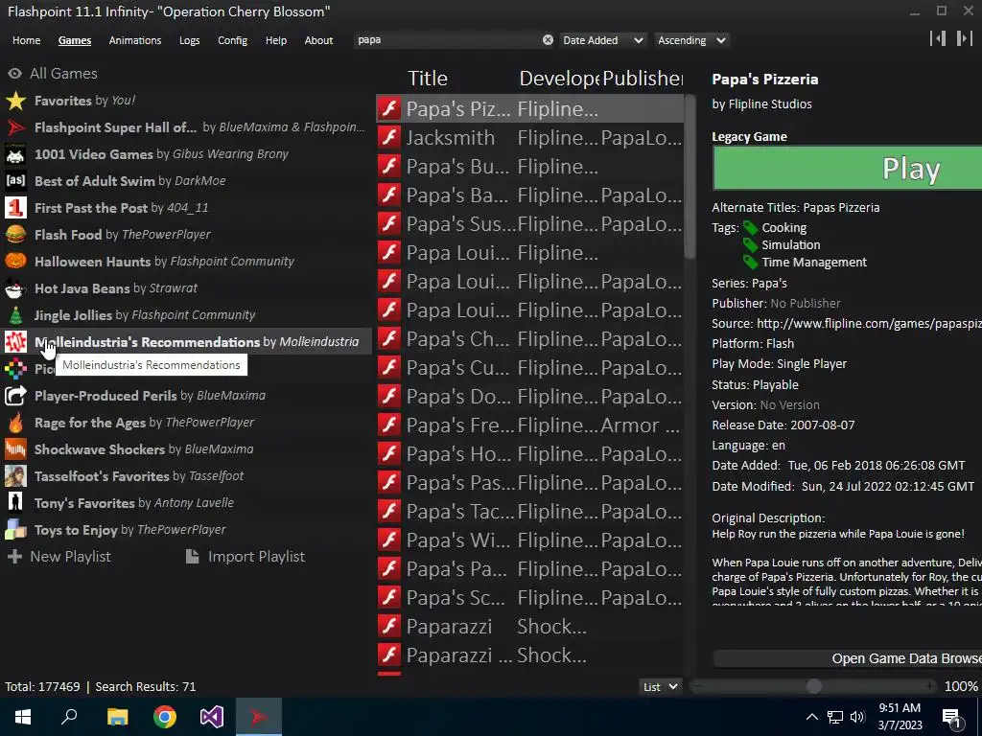
Task: Open the Animations tab
Action: [x=134, y=40]
